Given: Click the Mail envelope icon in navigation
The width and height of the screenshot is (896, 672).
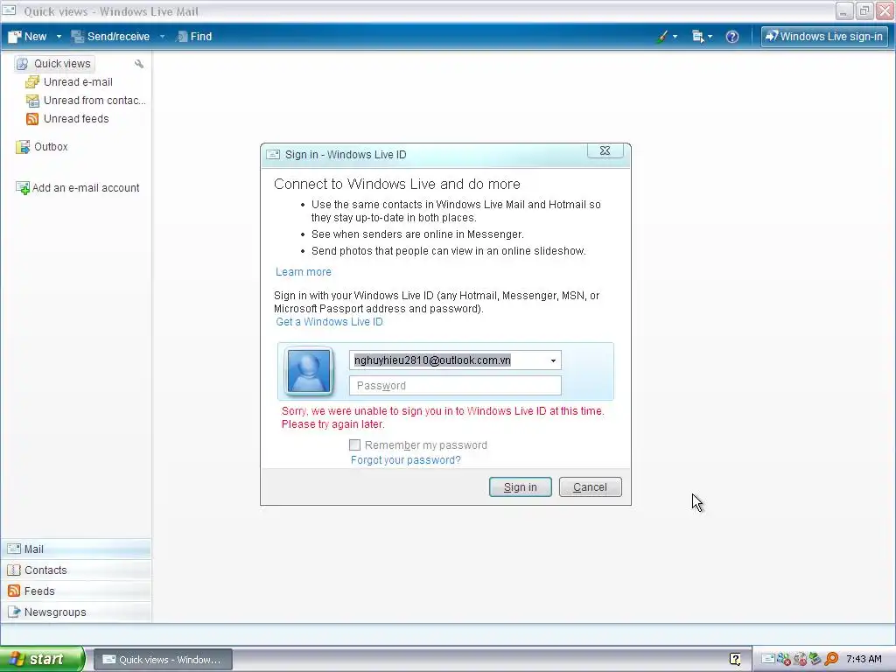Looking at the screenshot, I should click(x=14, y=549).
